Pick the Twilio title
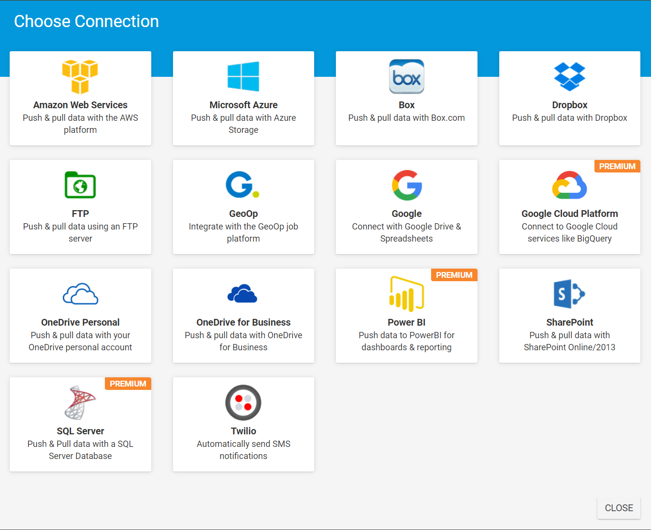Image resolution: width=651 pixels, height=530 pixels. pyautogui.click(x=244, y=431)
